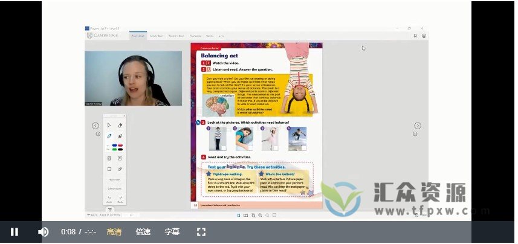The width and height of the screenshot is (518, 244).
Task: Go to next page large arrow
Action: 418,126
